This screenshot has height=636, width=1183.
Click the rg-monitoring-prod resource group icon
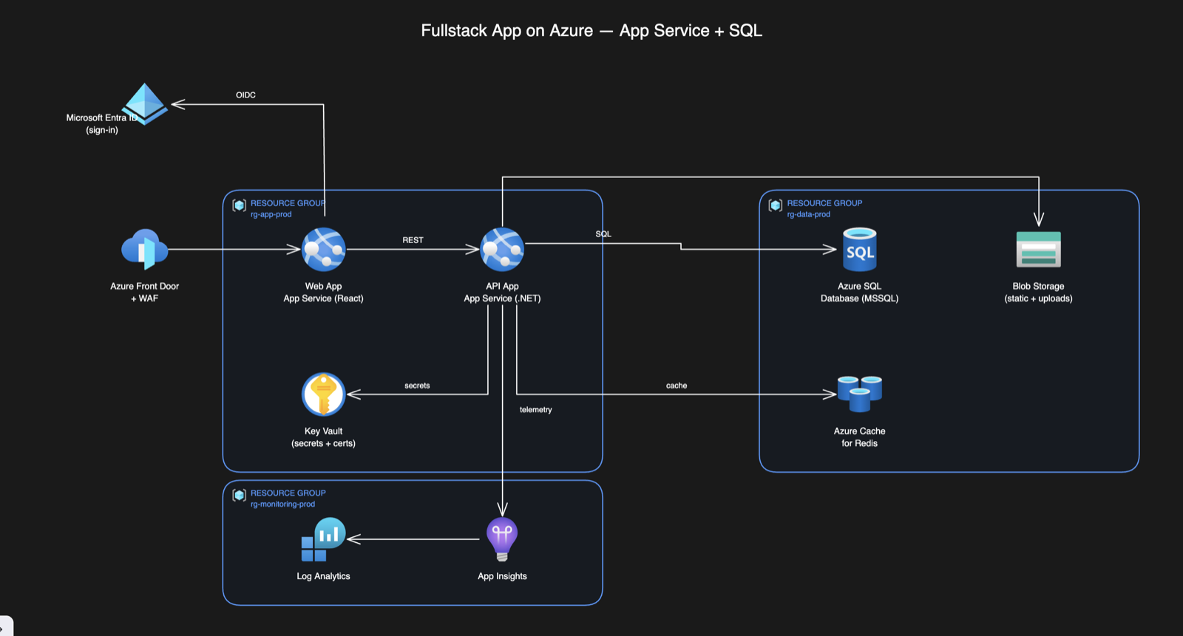[x=239, y=495]
